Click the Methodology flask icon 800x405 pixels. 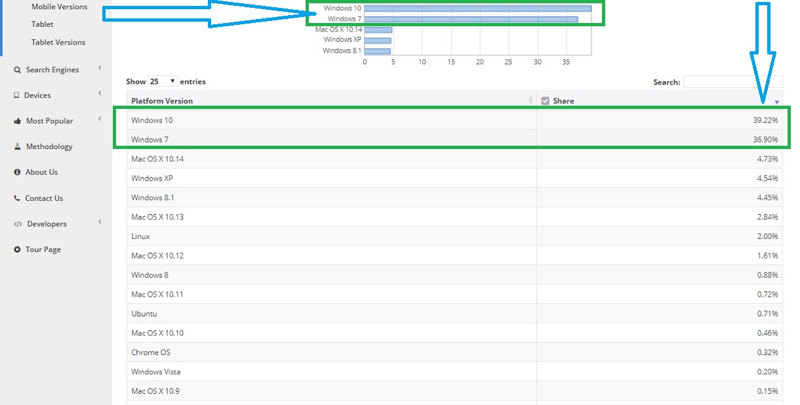pyautogui.click(x=18, y=146)
